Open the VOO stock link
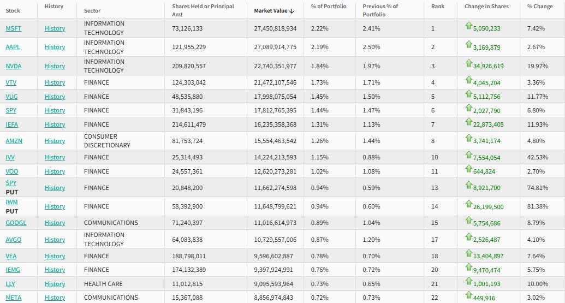This screenshot has width=565, height=303. coord(12,171)
